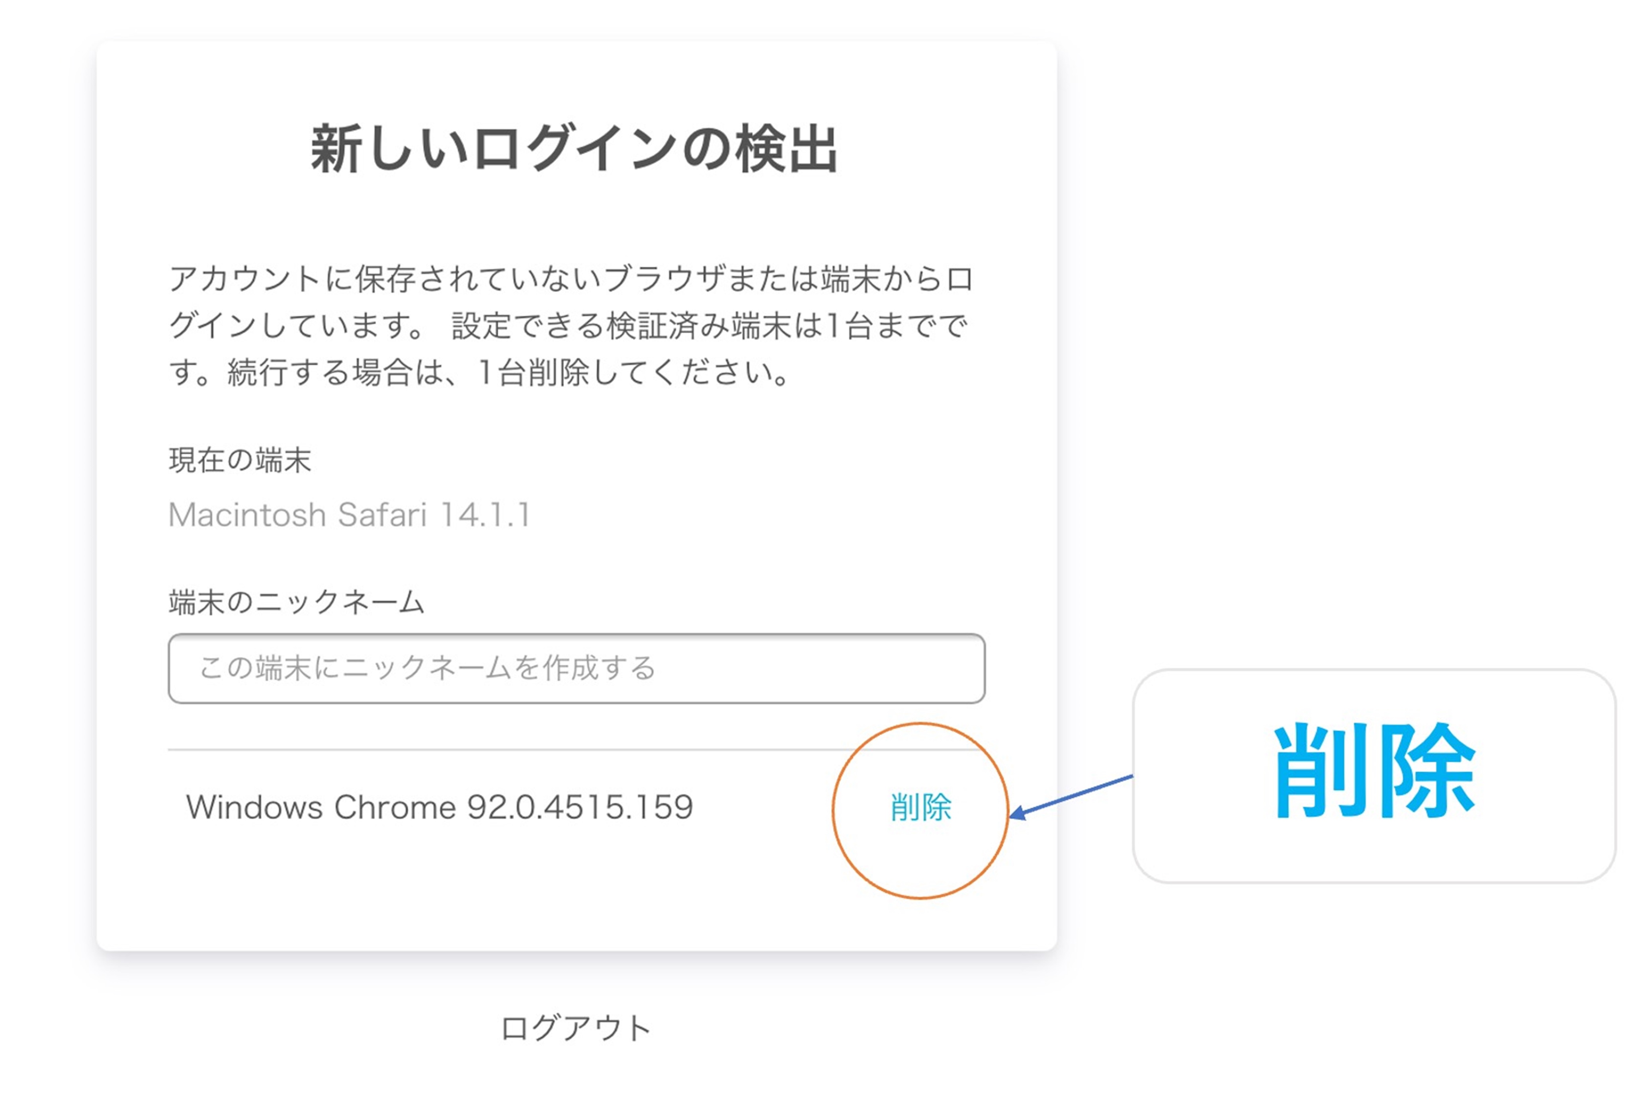1651x1107 pixels.
Task: Click the rounded border of the 削除 callout box
Action: click(x=1374, y=671)
